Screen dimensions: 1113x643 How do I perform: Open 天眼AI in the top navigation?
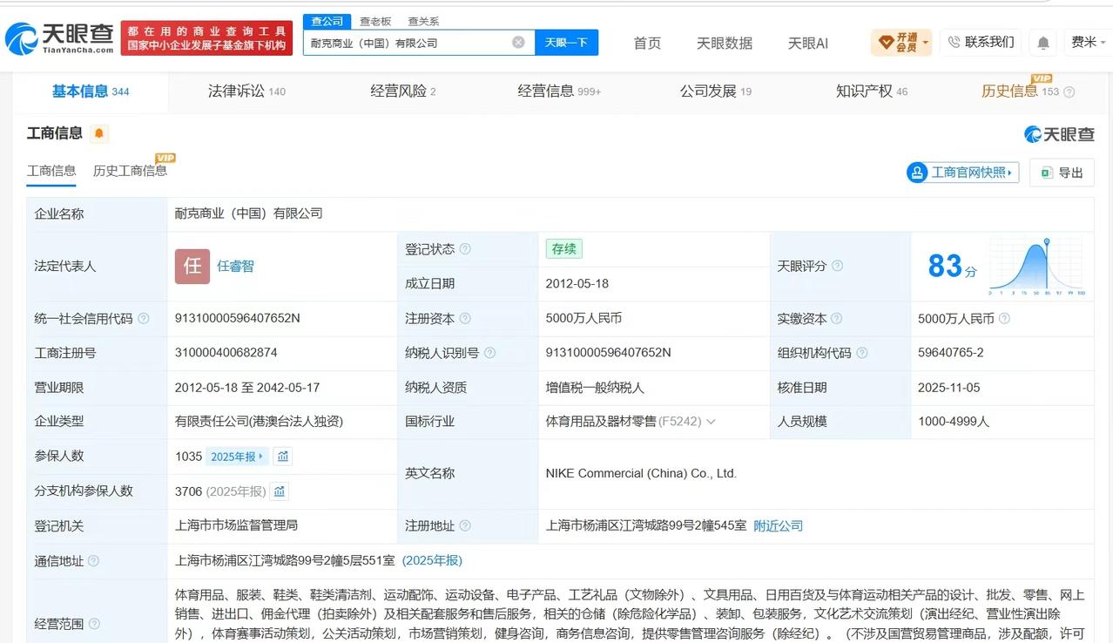click(x=808, y=43)
